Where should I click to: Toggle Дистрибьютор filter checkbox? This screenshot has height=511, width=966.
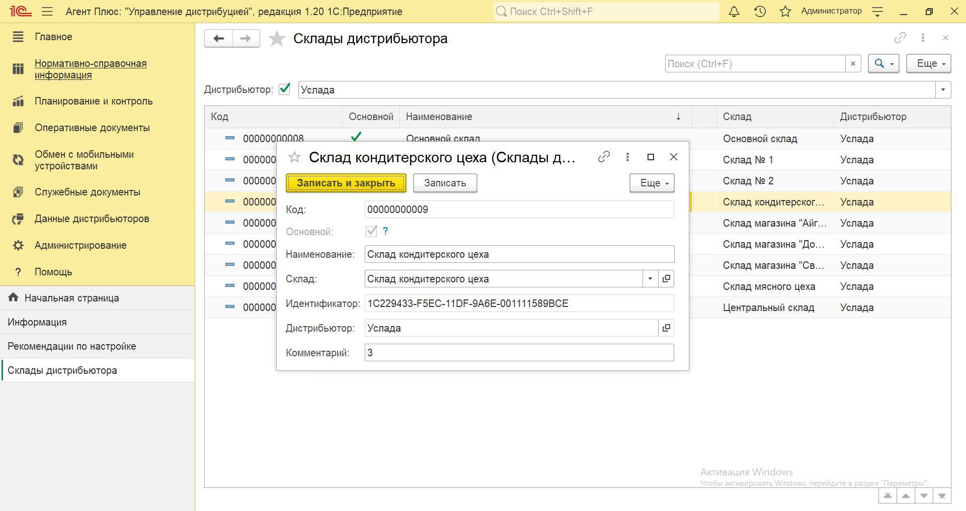tap(285, 89)
